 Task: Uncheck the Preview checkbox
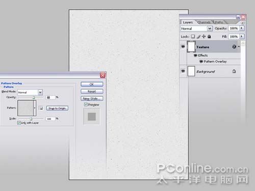86,104
